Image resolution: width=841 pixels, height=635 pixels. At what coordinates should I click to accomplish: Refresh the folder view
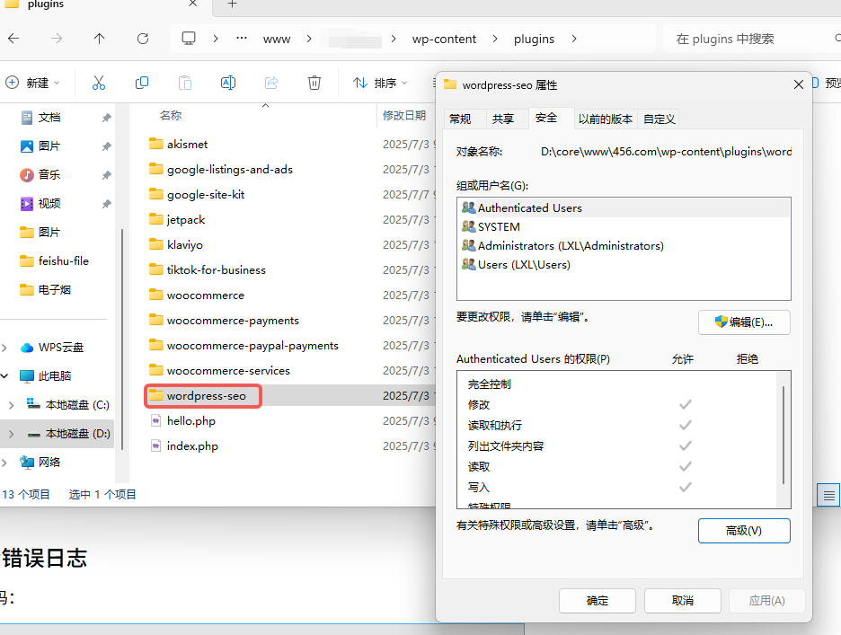(x=144, y=39)
